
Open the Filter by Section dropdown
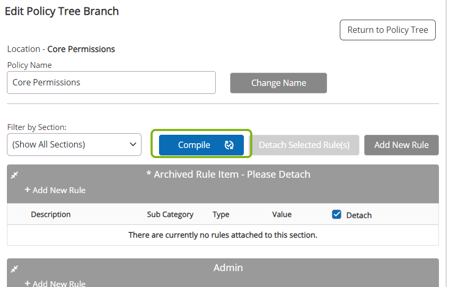74,144
